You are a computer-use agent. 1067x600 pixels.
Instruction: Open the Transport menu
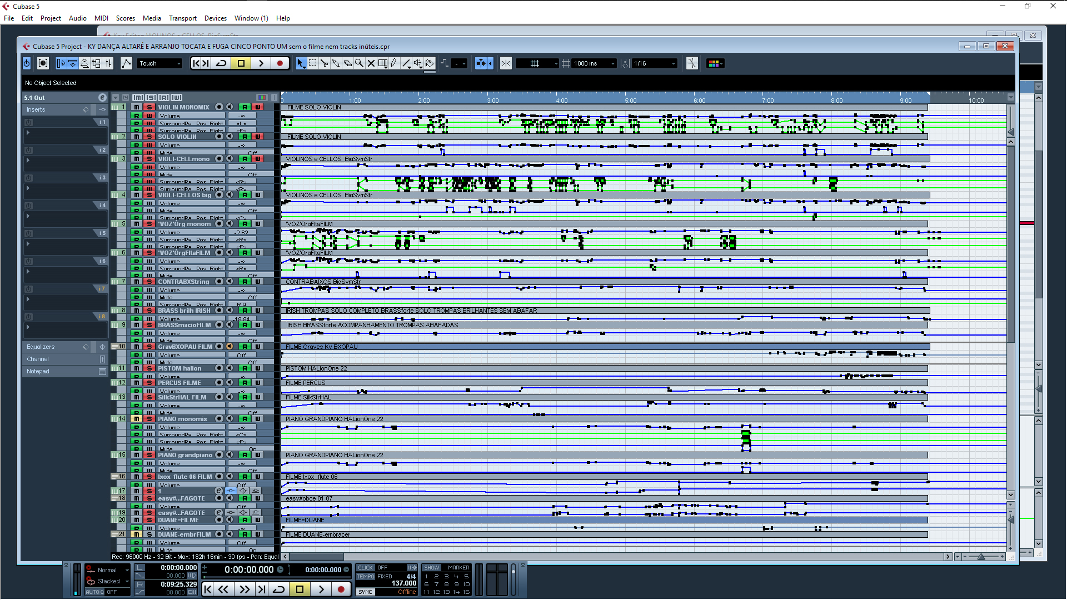pos(182,18)
